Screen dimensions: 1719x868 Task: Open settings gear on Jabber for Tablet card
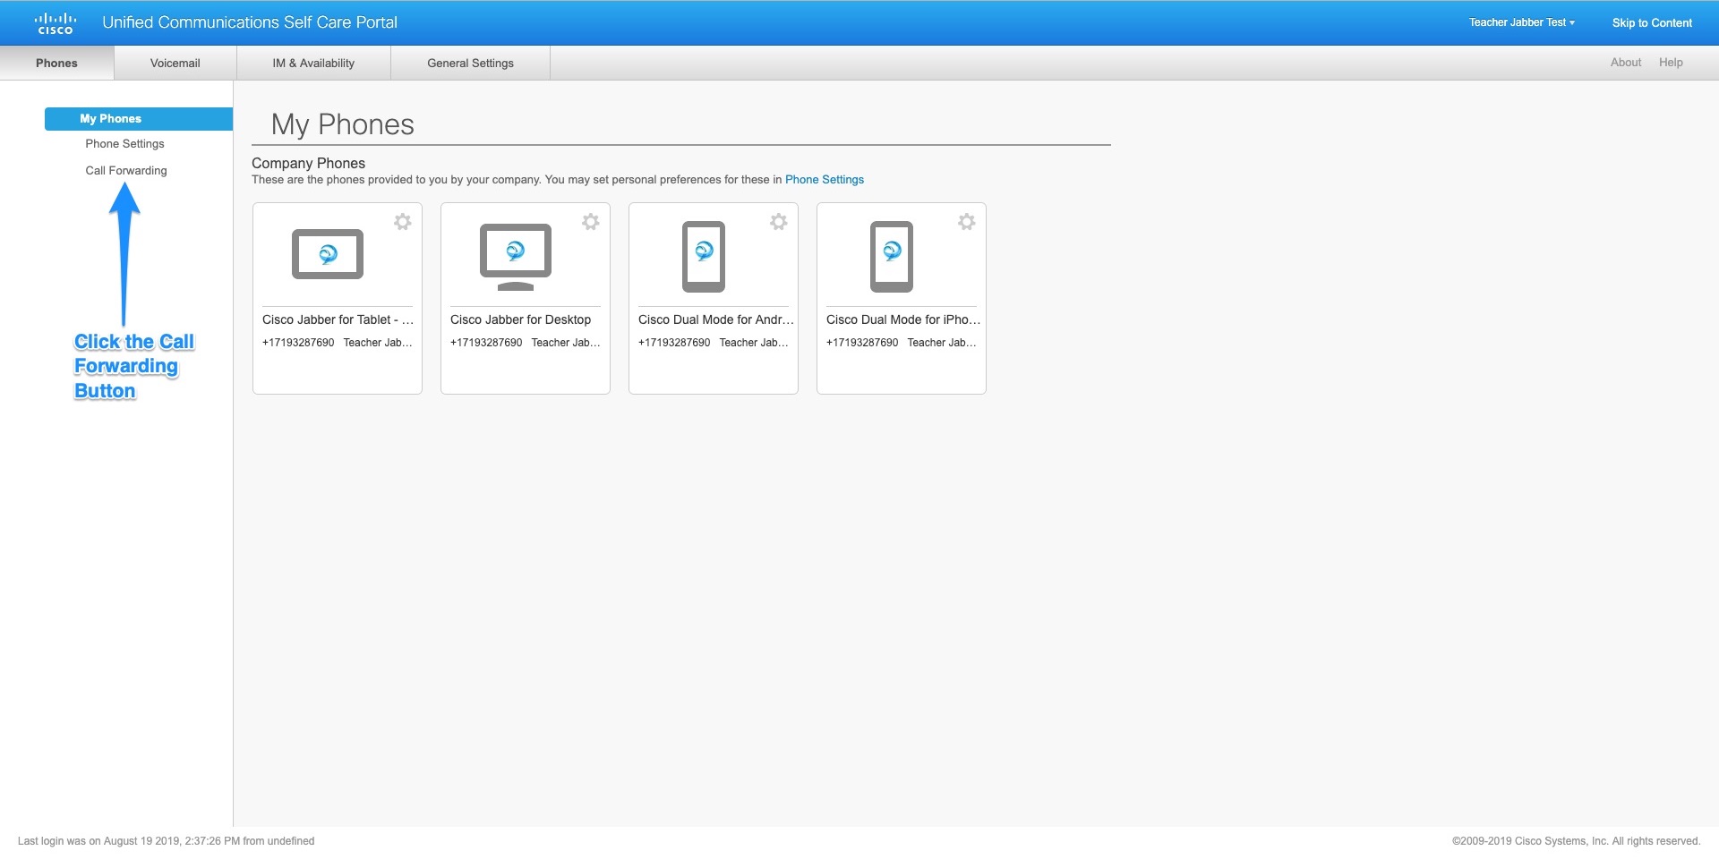pyautogui.click(x=403, y=222)
